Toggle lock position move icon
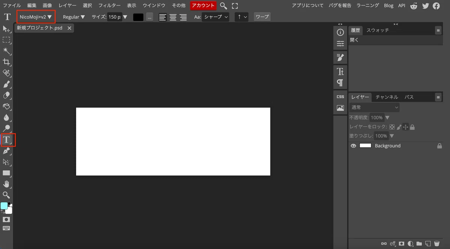450x249 pixels. (405, 127)
